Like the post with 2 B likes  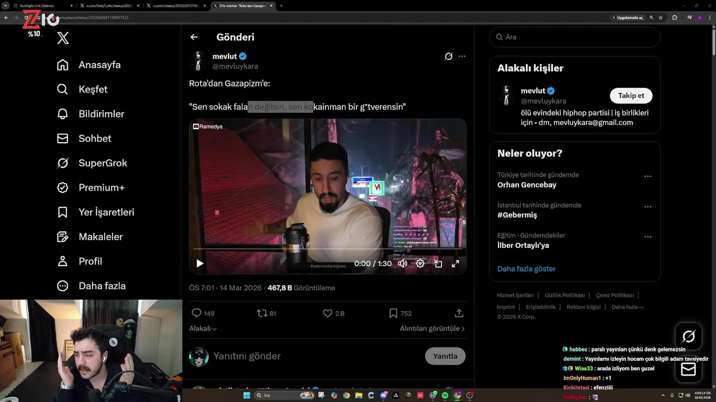pos(328,313)
